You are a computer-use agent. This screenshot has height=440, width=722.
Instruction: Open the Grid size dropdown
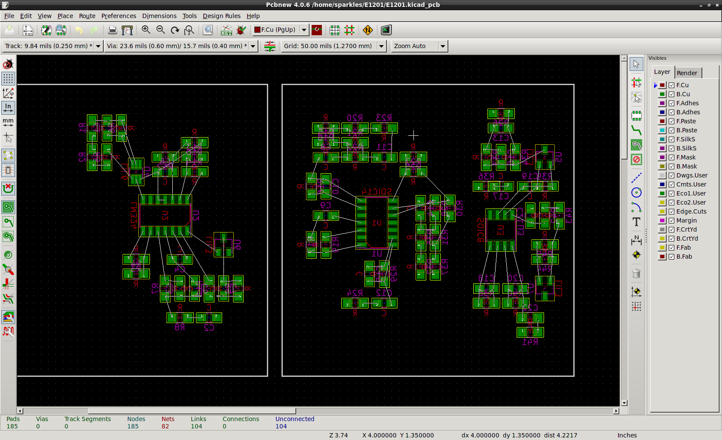(x=381, y=46)
